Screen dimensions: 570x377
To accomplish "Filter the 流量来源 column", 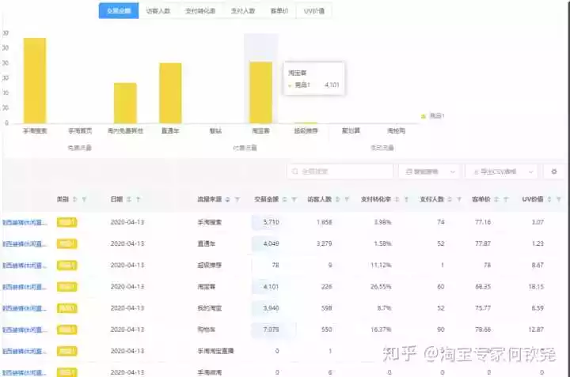I will pyautogui.click(x=237, y=199).
